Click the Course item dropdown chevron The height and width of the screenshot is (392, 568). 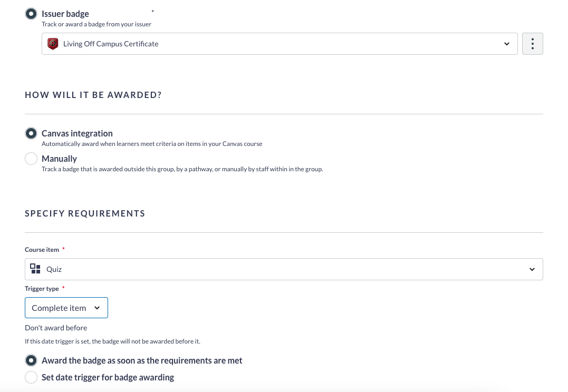coord(532,269)
